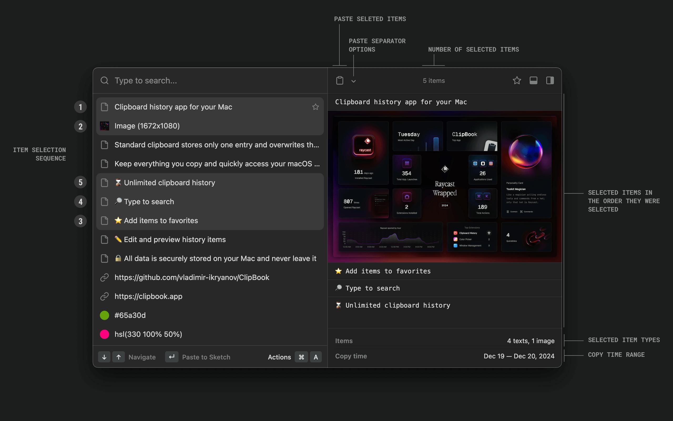Click preview text 'Clipboard history app for your Mac'
Image resolution: width=673 pixels, height=421 pixels.
pyautogui.click(x=401, y=102)
